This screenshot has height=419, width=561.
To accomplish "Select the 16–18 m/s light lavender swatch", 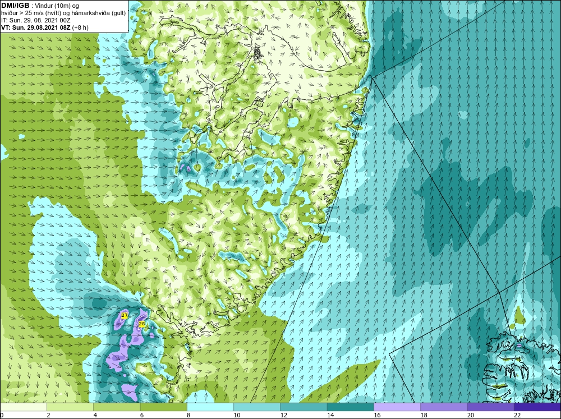I will pos(397,407).
